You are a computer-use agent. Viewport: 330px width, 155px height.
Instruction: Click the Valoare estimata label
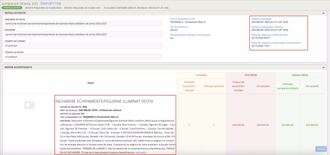point(261,19)
